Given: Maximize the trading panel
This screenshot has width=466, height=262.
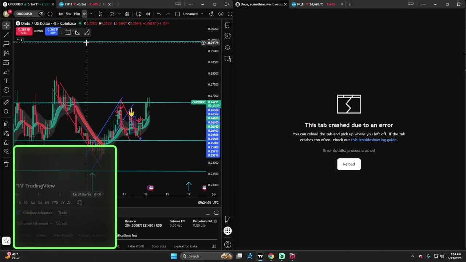Looking at the screenshot, I should click(x=216, y=213).
